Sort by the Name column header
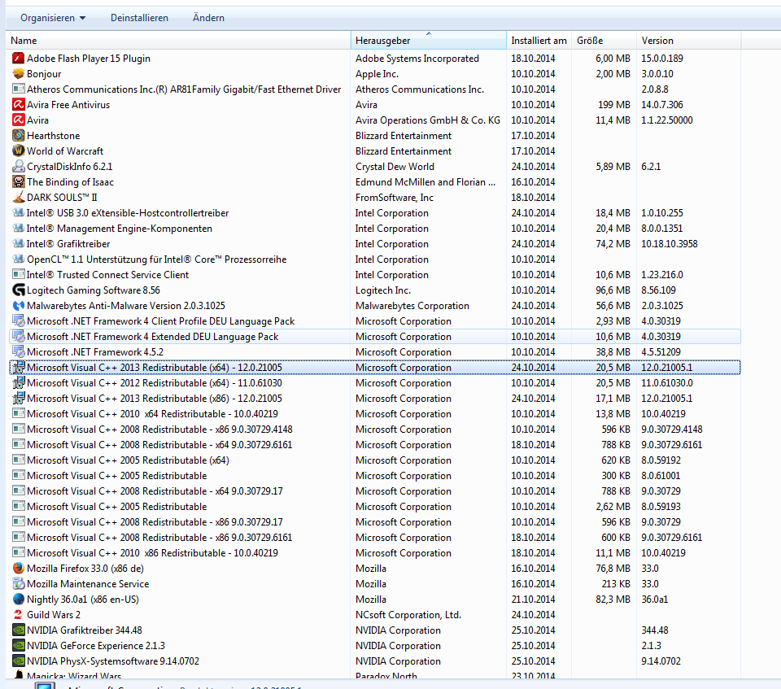The height and width of the screenshot is (689, 781). click(178, 41)
